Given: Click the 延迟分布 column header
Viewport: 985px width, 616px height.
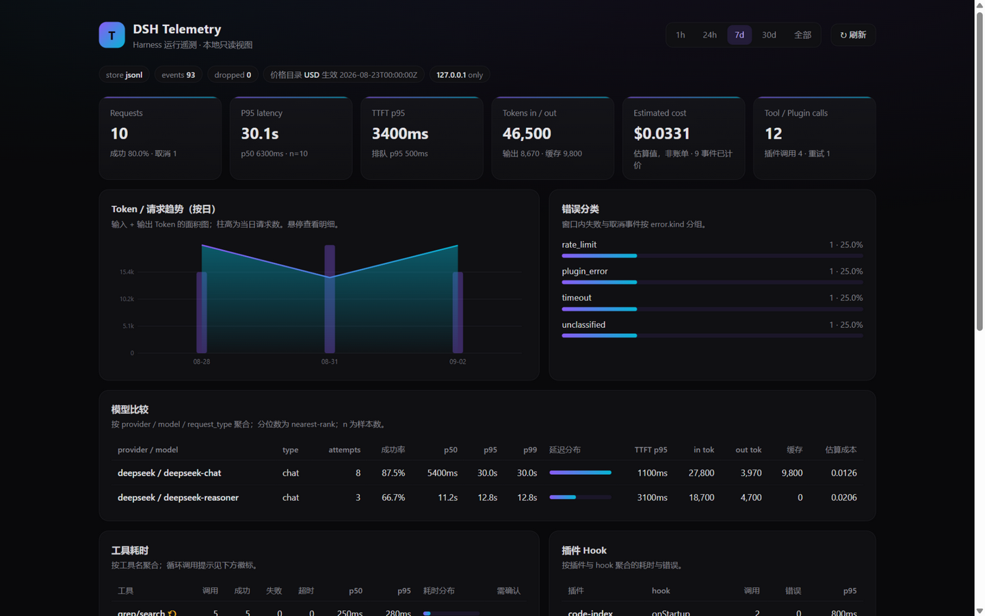Looking at the screenshot, I should point(565,450).
